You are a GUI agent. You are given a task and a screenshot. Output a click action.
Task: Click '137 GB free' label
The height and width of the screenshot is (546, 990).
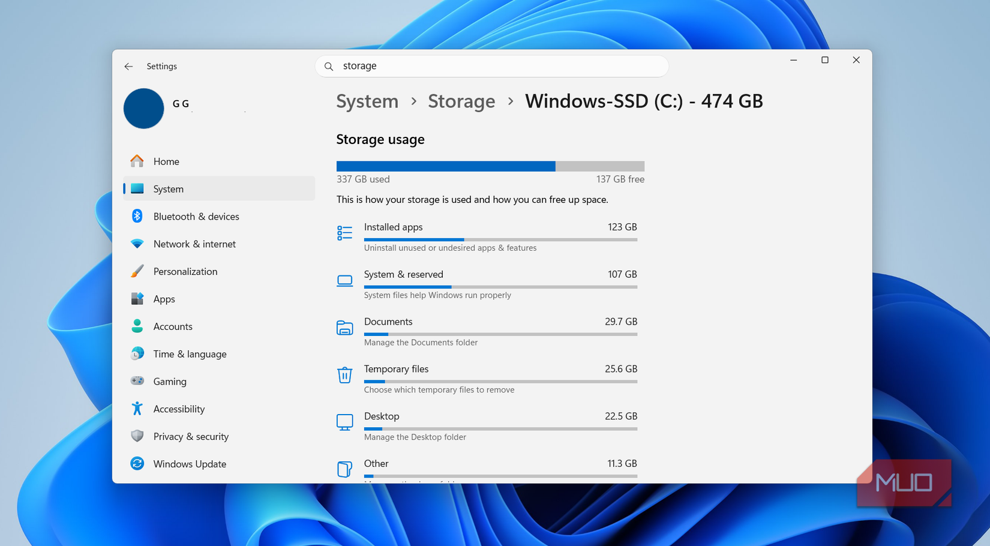620,179
